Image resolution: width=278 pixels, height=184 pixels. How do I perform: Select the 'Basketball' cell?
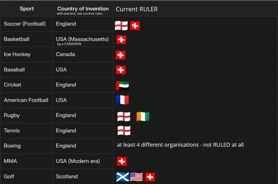[27, 39]
